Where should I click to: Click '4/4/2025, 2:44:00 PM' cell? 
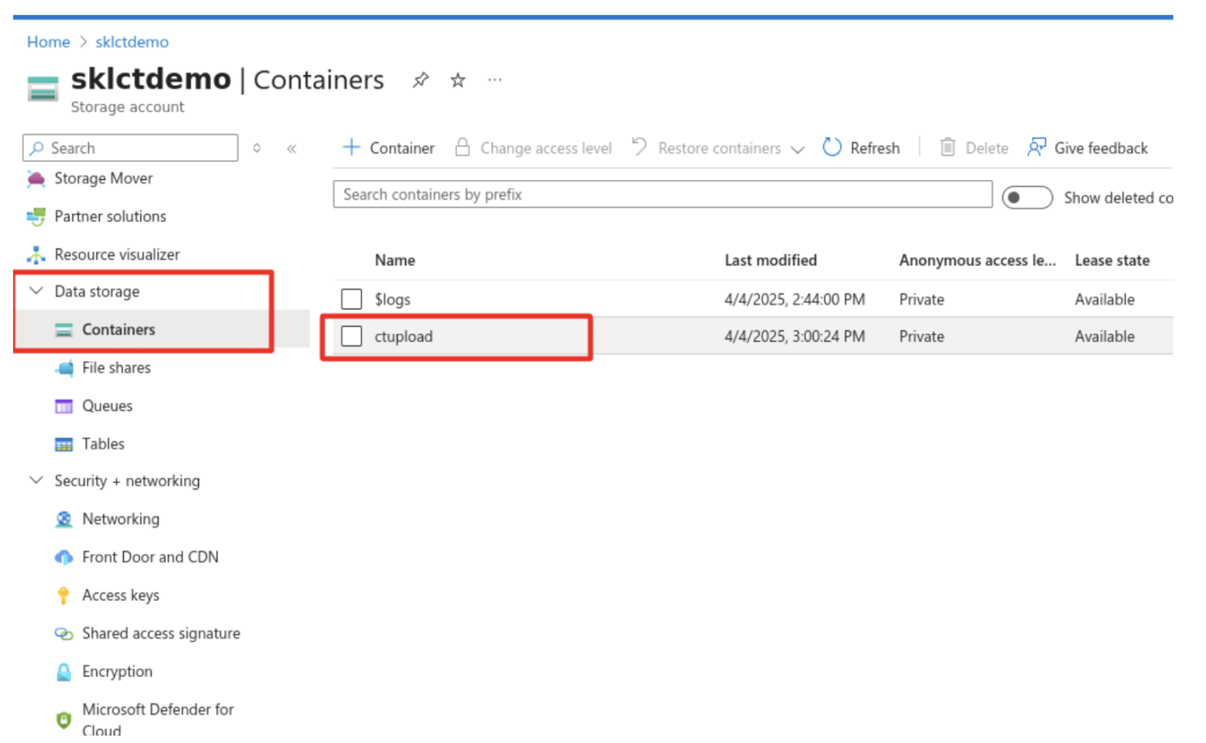(794, 299)
